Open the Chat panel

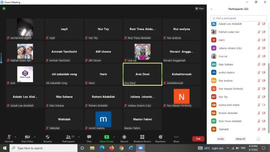[89, 139]
